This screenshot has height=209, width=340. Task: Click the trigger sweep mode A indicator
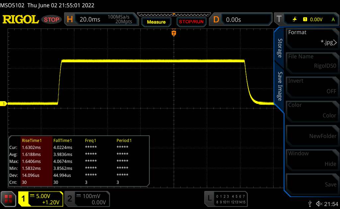333,20
